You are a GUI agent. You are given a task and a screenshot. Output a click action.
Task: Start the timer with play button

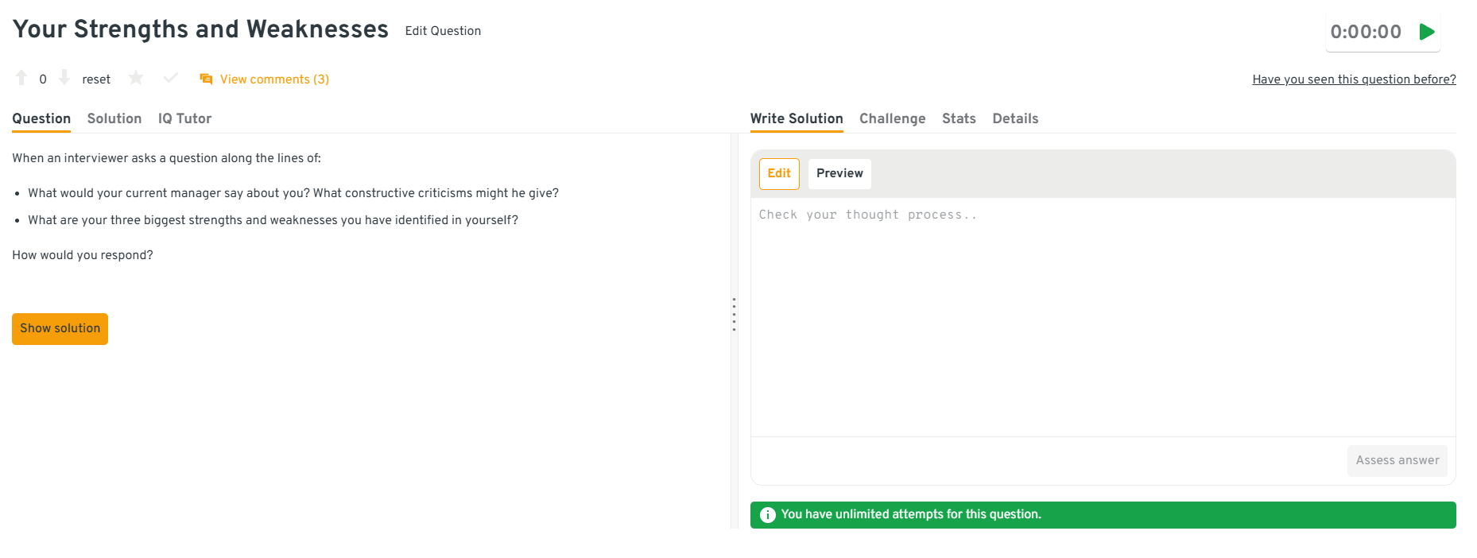click(1427, 32)
